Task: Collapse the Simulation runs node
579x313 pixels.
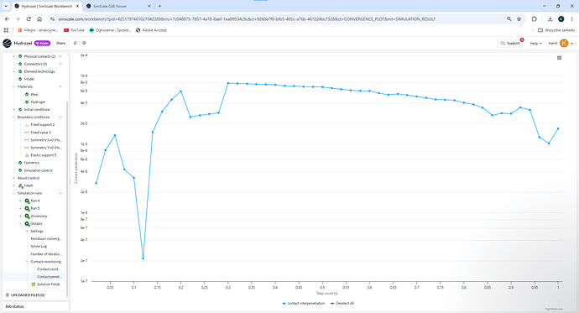Action: tap(14, 193)
